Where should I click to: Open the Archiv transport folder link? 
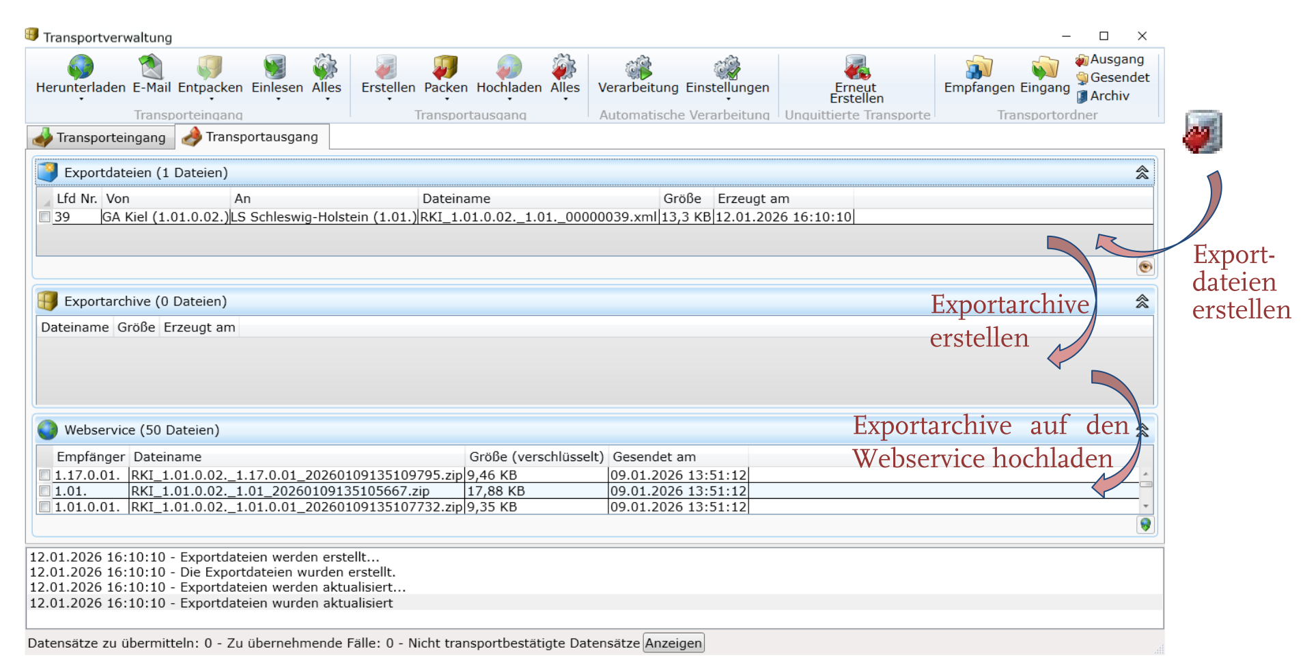pos(1109,96)
